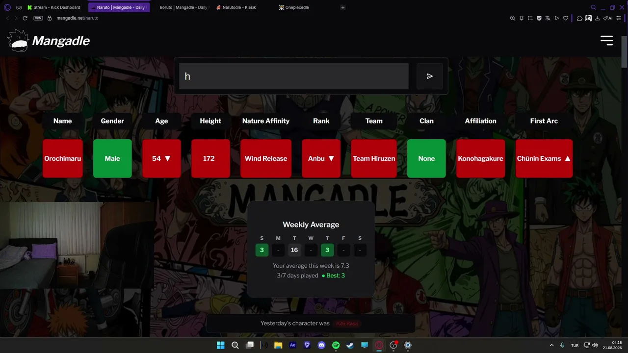This screenshot has height=353, width=628.
Task: Open the ad blocker shield icon
Action: pos(539,18)
